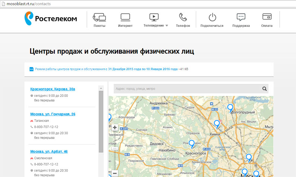Viewport: 296px width, 177px height.
Task: Open Москва, ул. Арбат, 46 link
Action: tap(49, 151)
